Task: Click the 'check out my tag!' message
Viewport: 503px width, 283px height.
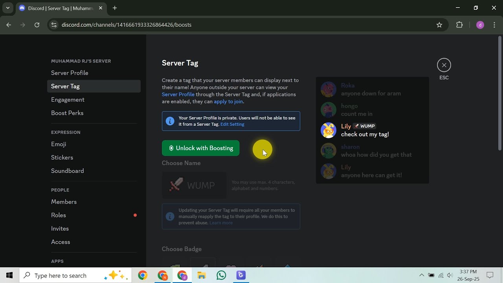Action: pyautogui.click(x=365, y=134)
